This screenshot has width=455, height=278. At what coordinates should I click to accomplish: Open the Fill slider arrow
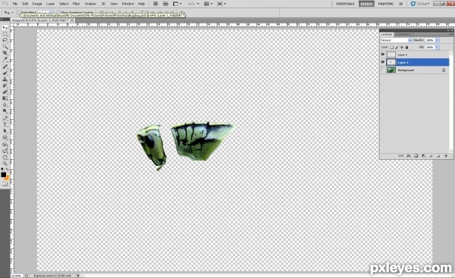pyautogui.click(x=437, y=47)
